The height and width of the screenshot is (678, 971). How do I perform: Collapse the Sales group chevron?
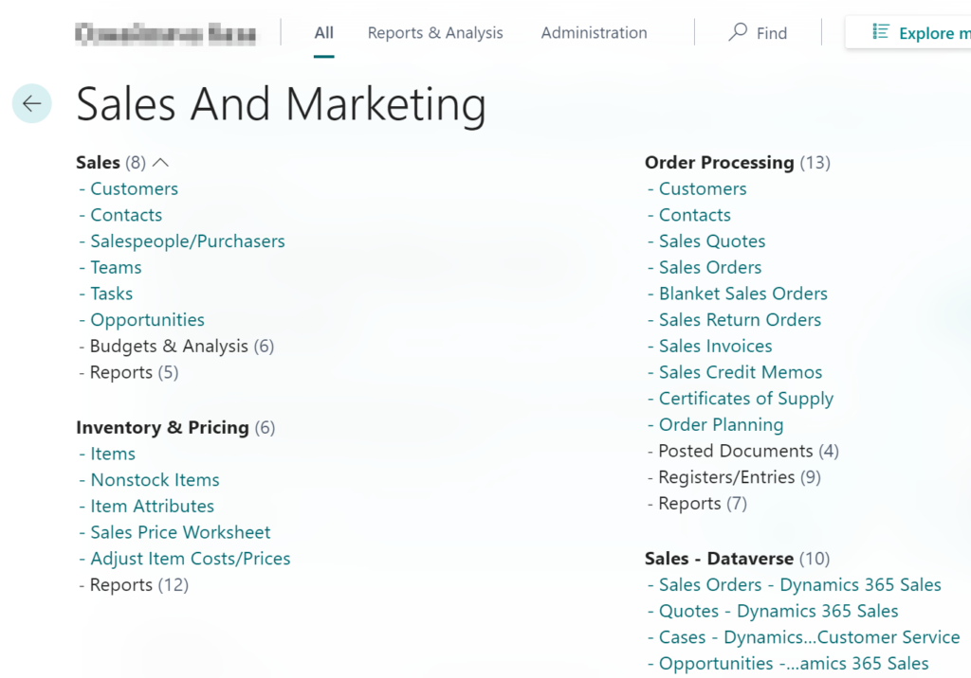158,162
